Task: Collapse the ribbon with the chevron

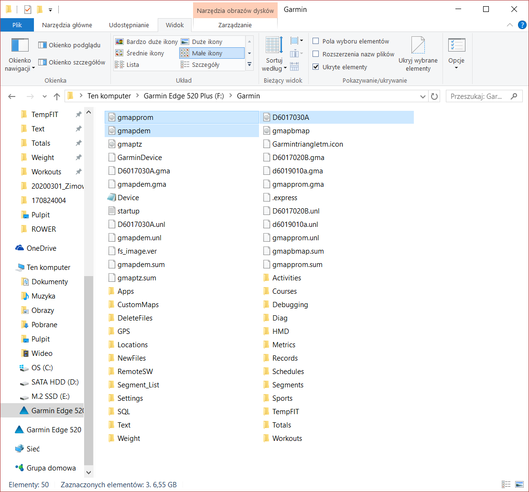Action: pyautogui.click(x=510, y=25)
